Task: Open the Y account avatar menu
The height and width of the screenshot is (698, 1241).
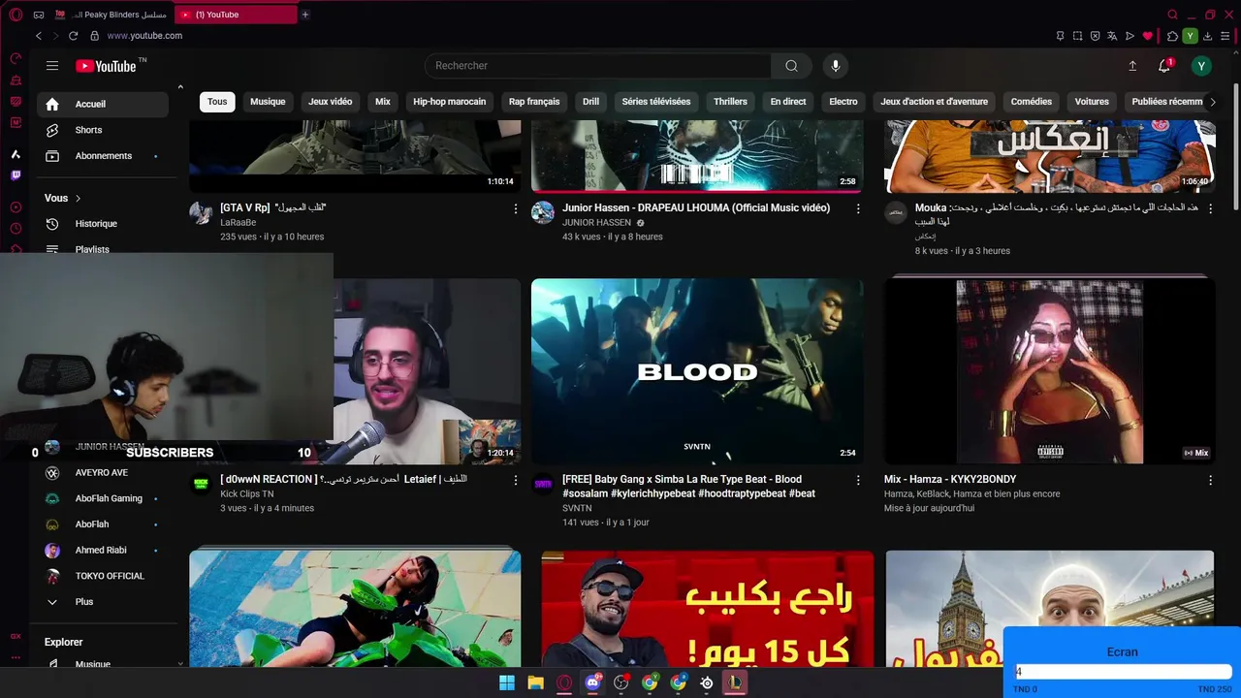Action: [x=1201, y=66]
